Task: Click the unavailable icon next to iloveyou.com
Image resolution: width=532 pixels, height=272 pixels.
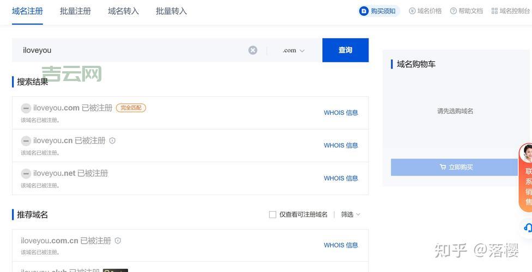Action: point(26,108)
